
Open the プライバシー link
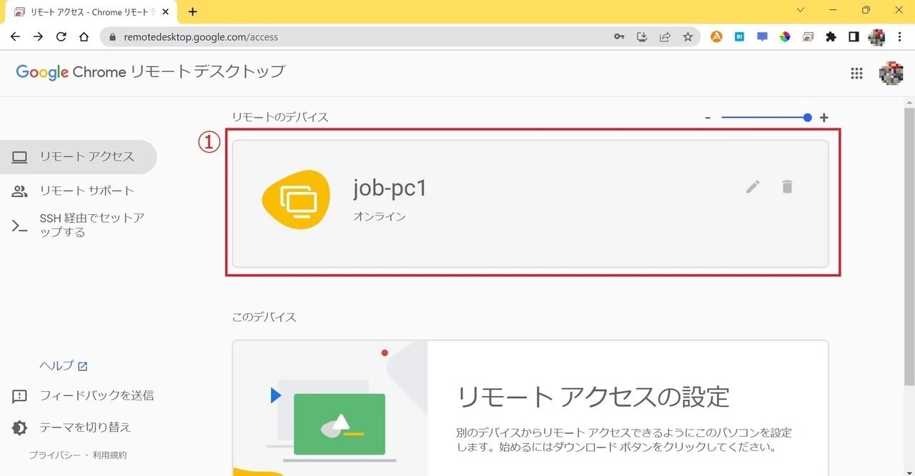coord(54,455)
